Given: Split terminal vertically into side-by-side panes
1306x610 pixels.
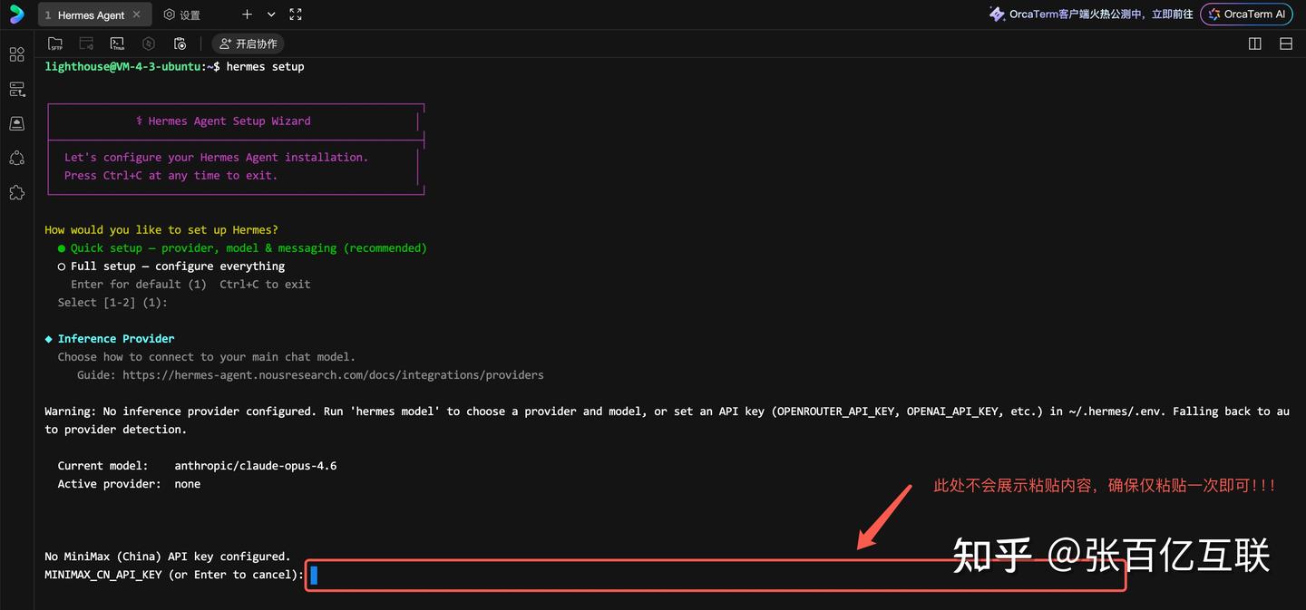Looking at the screenshot, I should [1255, 44].
